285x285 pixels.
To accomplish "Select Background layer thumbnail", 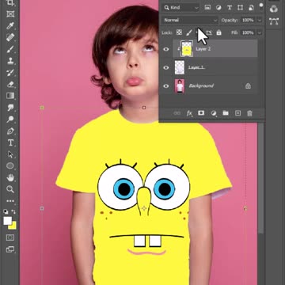I will pyautogui.click(x=180, y=85).
